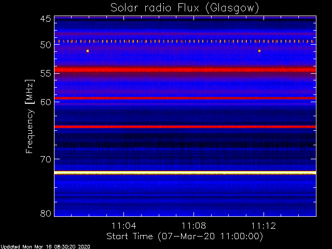Click the "Start Time (07-Mar-20 11:00:00)" label
Screen dimensions: 332x249
tap(185, 236)
